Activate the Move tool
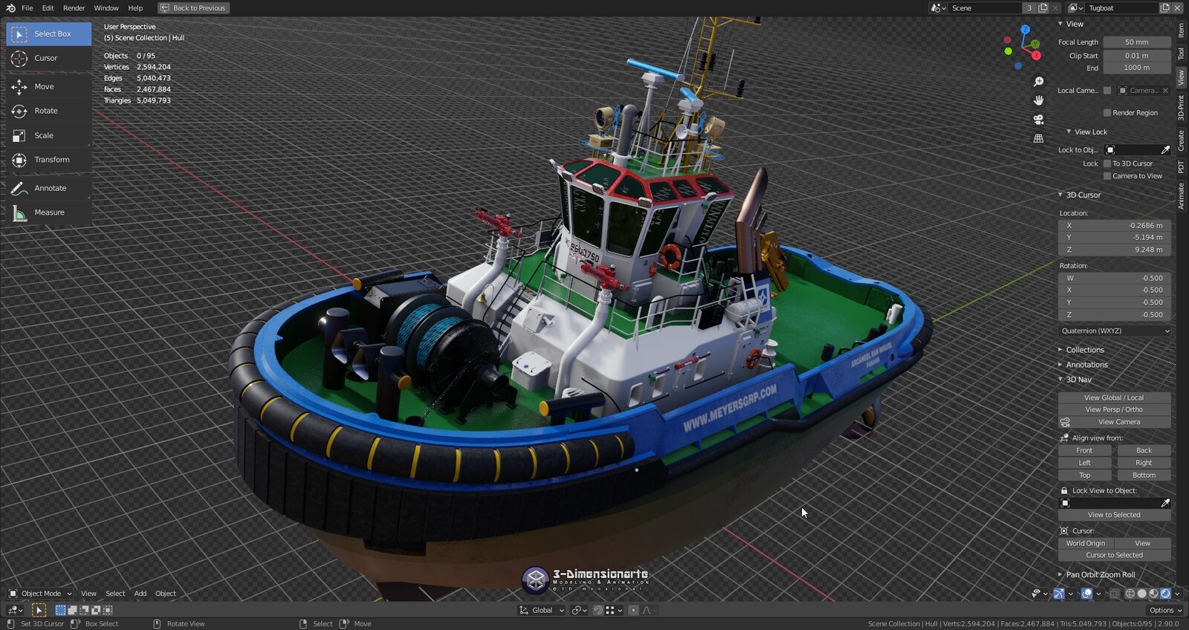 49,87
